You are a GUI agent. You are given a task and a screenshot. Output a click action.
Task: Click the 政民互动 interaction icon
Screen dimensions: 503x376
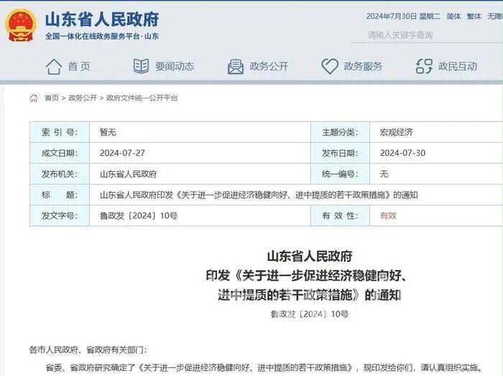pos(424,66)
